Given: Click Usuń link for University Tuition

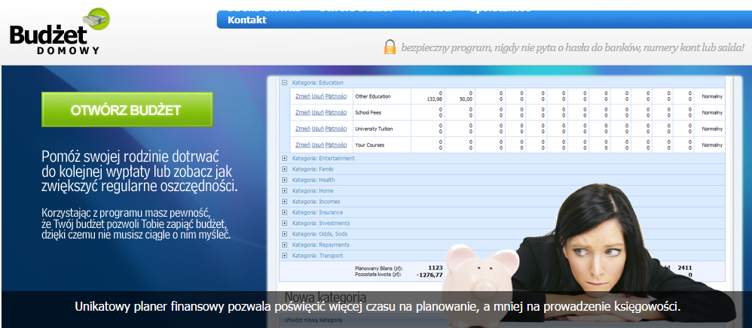Looking at the screenshot, I should tap(317, 129).
